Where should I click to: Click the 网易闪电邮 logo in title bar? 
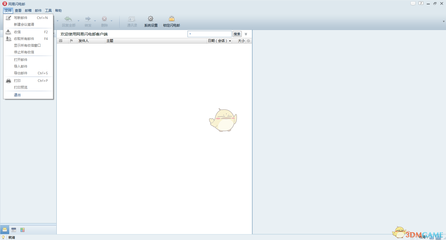pos(4,4)
